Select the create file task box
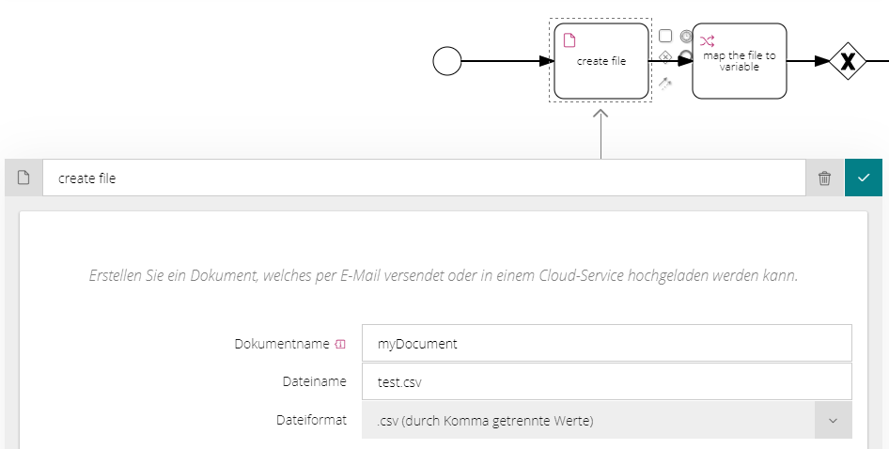 (601, 61)
